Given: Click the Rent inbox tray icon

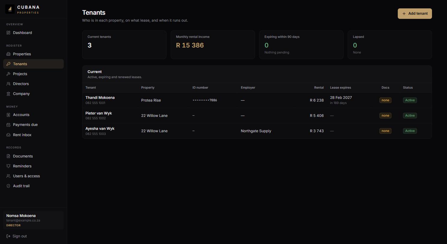Looking at the screenshot, I should (x=8, y=135).
